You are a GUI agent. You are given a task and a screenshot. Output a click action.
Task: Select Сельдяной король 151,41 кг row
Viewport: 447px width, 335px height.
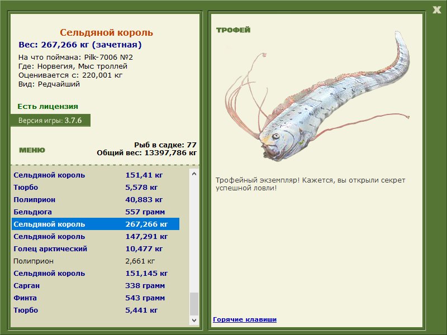coord(96,175)
